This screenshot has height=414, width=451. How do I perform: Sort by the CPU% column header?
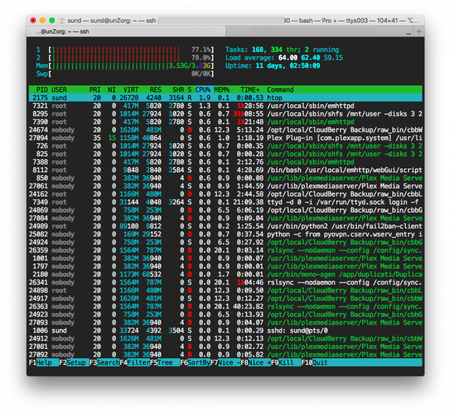[204, 89]
